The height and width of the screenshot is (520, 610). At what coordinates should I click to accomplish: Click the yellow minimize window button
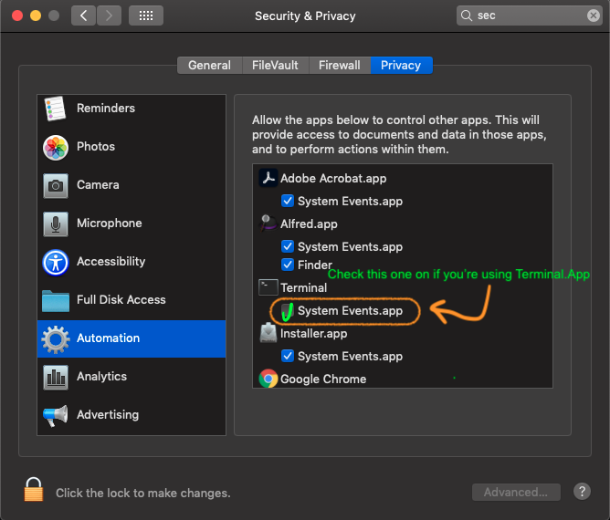36,16
